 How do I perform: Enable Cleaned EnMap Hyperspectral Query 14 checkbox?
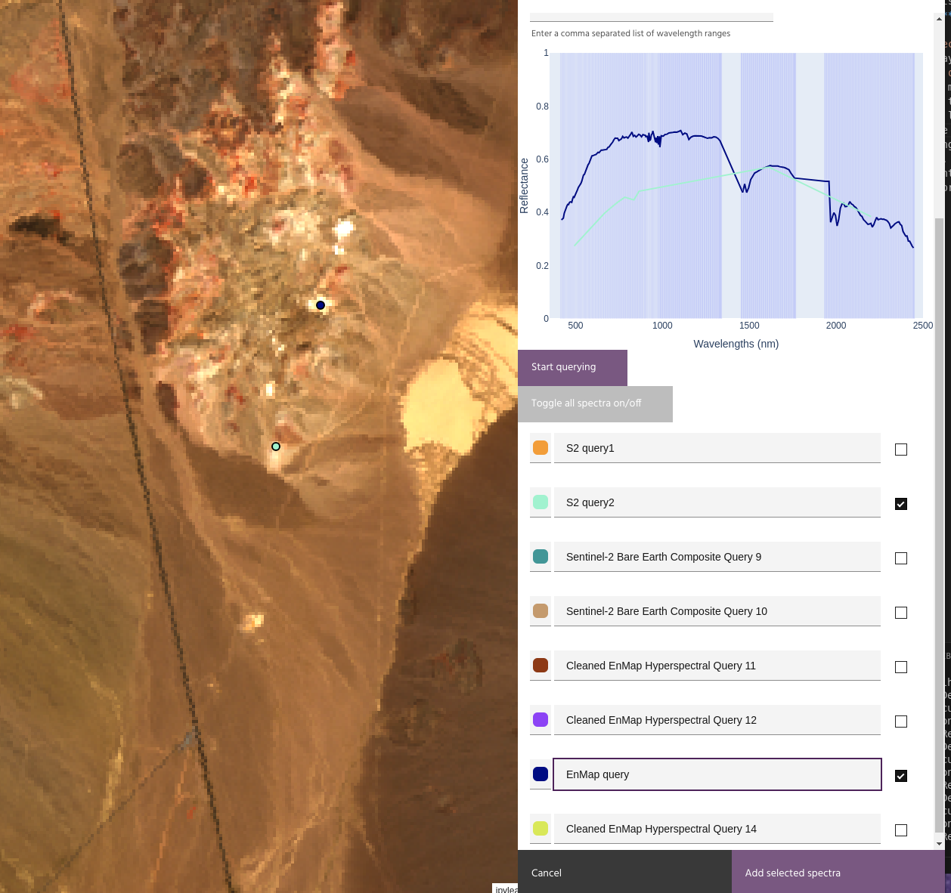point(901,830)
